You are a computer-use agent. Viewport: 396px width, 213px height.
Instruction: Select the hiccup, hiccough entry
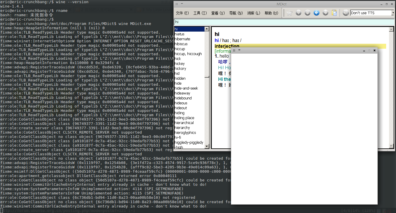tap(188, 54)
